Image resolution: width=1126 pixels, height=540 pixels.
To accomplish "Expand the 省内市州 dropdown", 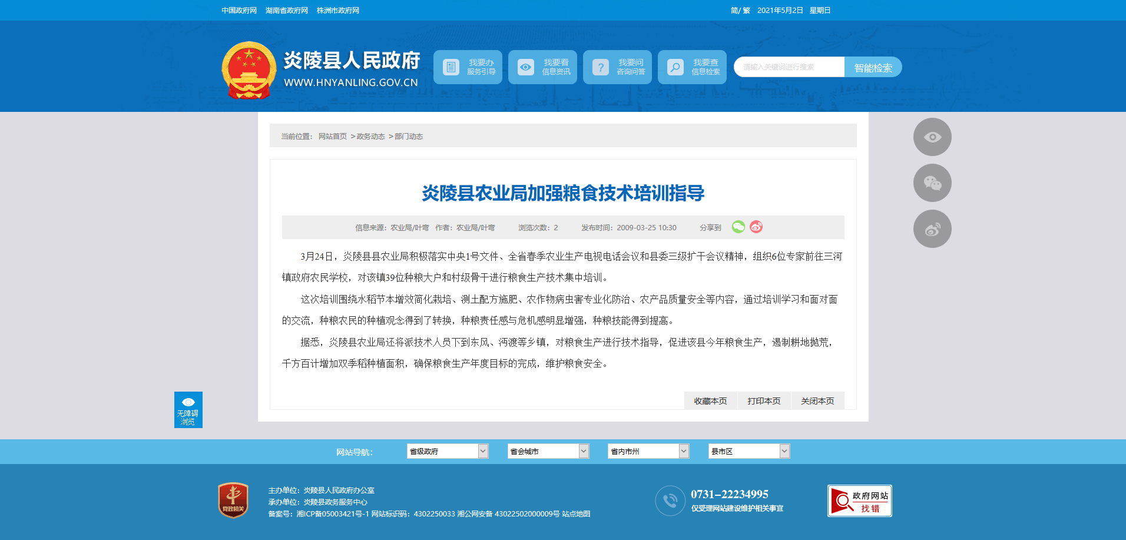I will (648, 451).
